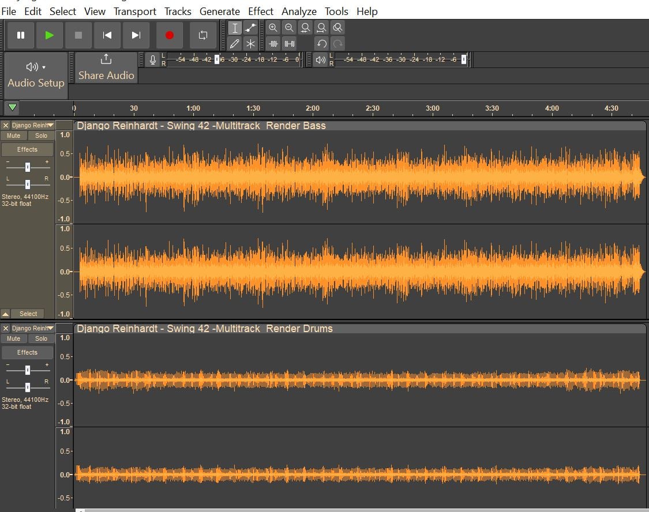
Task: Toggle the Loop playback button
Action: tap(203, 35)
